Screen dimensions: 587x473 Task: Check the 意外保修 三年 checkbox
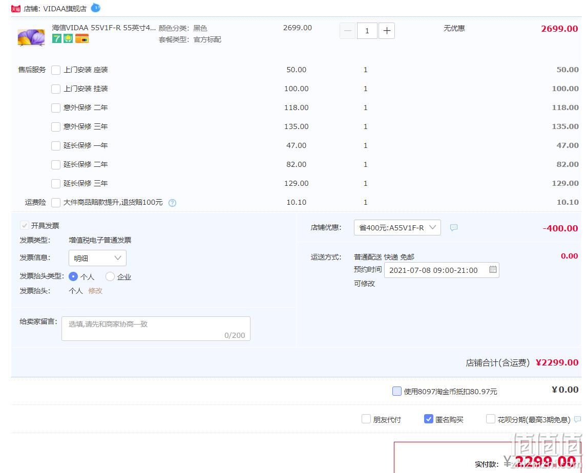(x=56, y=127)
